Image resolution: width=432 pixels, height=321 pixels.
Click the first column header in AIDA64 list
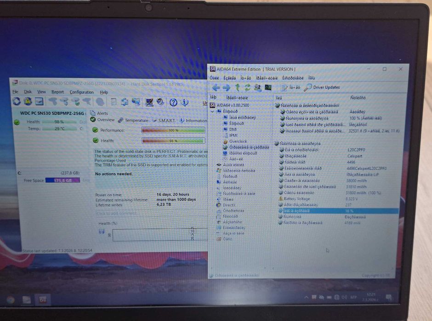click(x=311, y=98)
